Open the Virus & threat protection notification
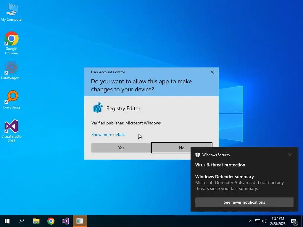Viewport: 303px width, 227px height. pyautogui.click(x=220, y=165)
